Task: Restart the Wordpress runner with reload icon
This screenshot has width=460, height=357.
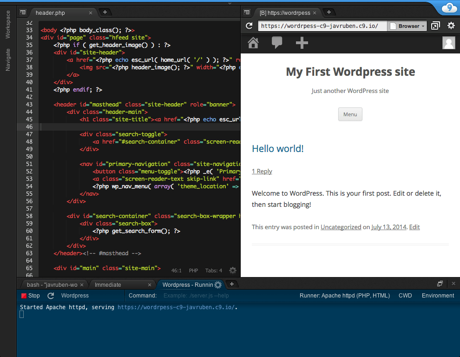Action: point(51,296)
